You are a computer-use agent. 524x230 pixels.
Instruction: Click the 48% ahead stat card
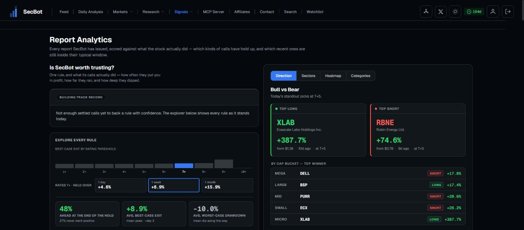(x=87, y=214)
